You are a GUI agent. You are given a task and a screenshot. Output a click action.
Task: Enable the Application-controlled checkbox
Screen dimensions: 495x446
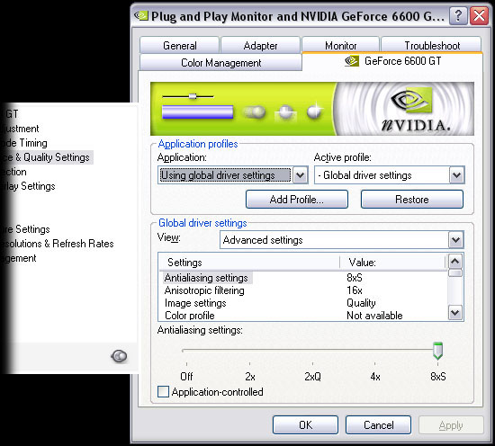point(163,392)
